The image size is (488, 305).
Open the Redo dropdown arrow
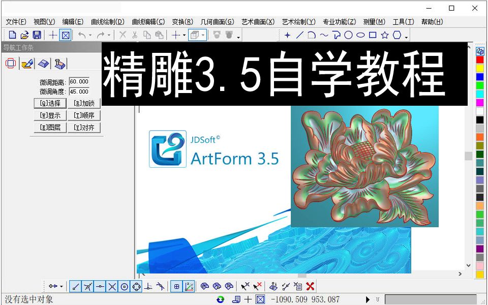109,35
